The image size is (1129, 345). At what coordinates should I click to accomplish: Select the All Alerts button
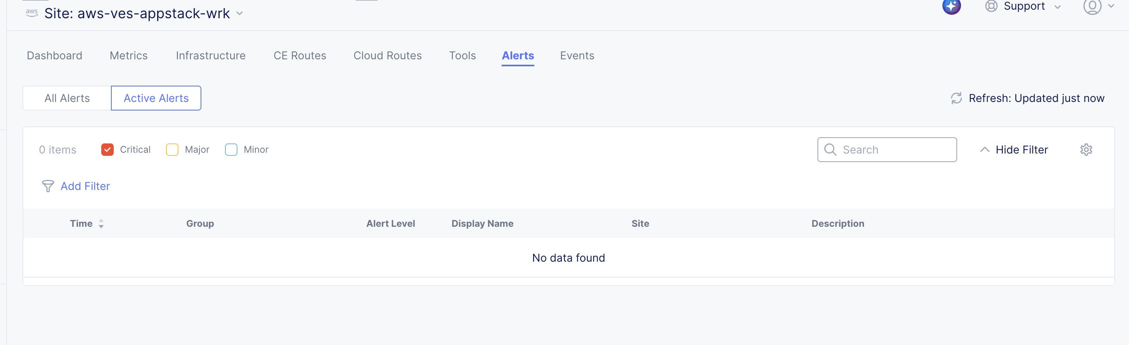click(x=67, y=98)
